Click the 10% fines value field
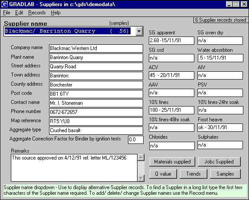This screenshot has width=249, height=200. 171,110
